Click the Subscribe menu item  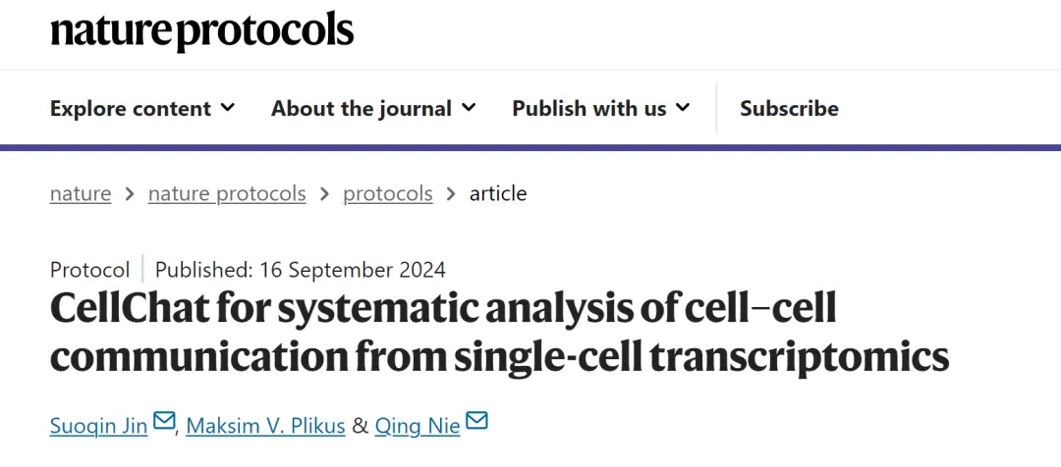pyautogui.click(x=789, y=108)
